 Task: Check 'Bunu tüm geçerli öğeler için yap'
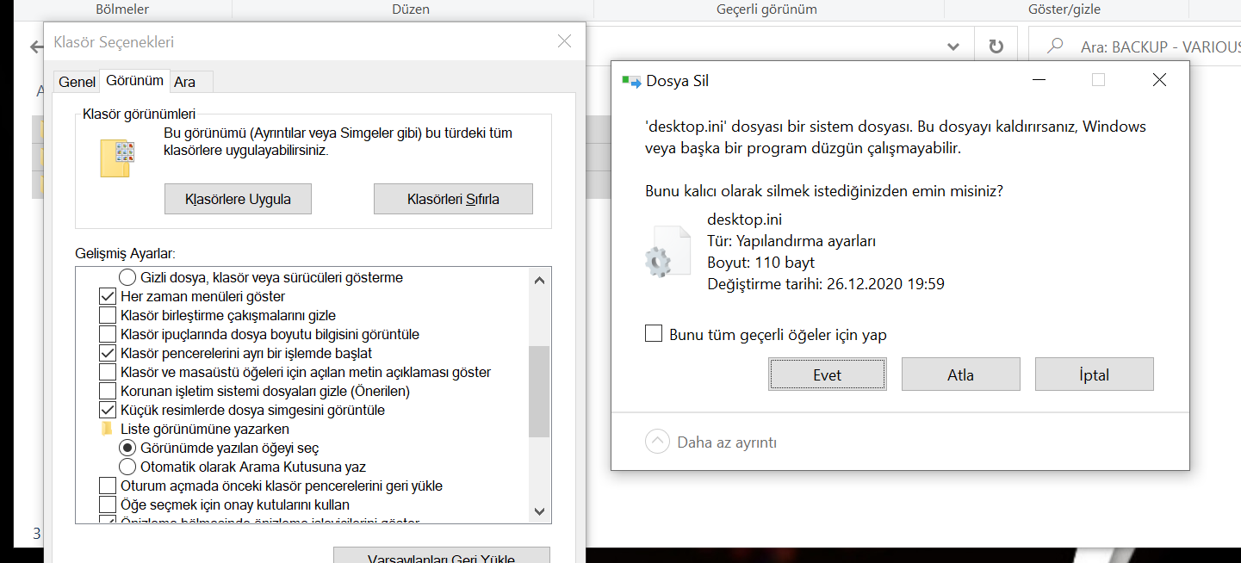654,334
